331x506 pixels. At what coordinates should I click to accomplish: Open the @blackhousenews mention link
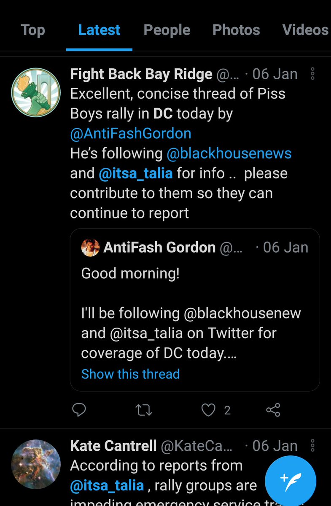coord(229,153)
